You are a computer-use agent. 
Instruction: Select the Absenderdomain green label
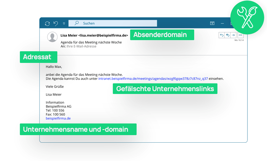[162, 35]
